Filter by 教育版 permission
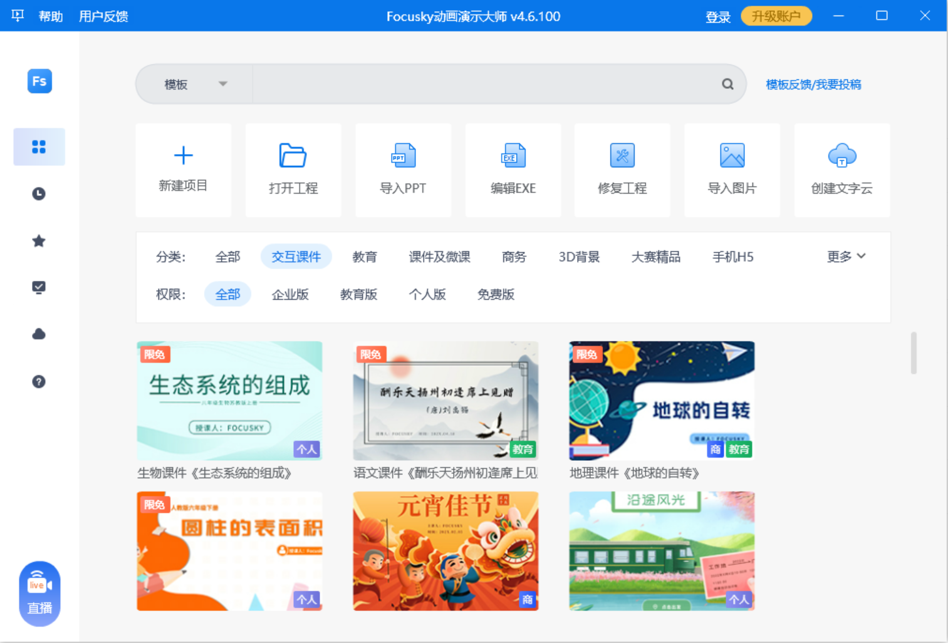948x643 pixels. [358, 294]
